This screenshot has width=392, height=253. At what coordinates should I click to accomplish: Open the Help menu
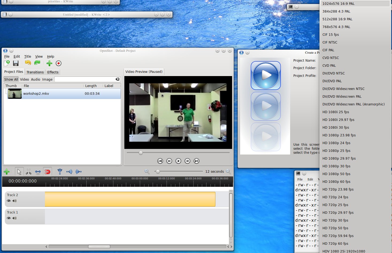pos(51,56)
